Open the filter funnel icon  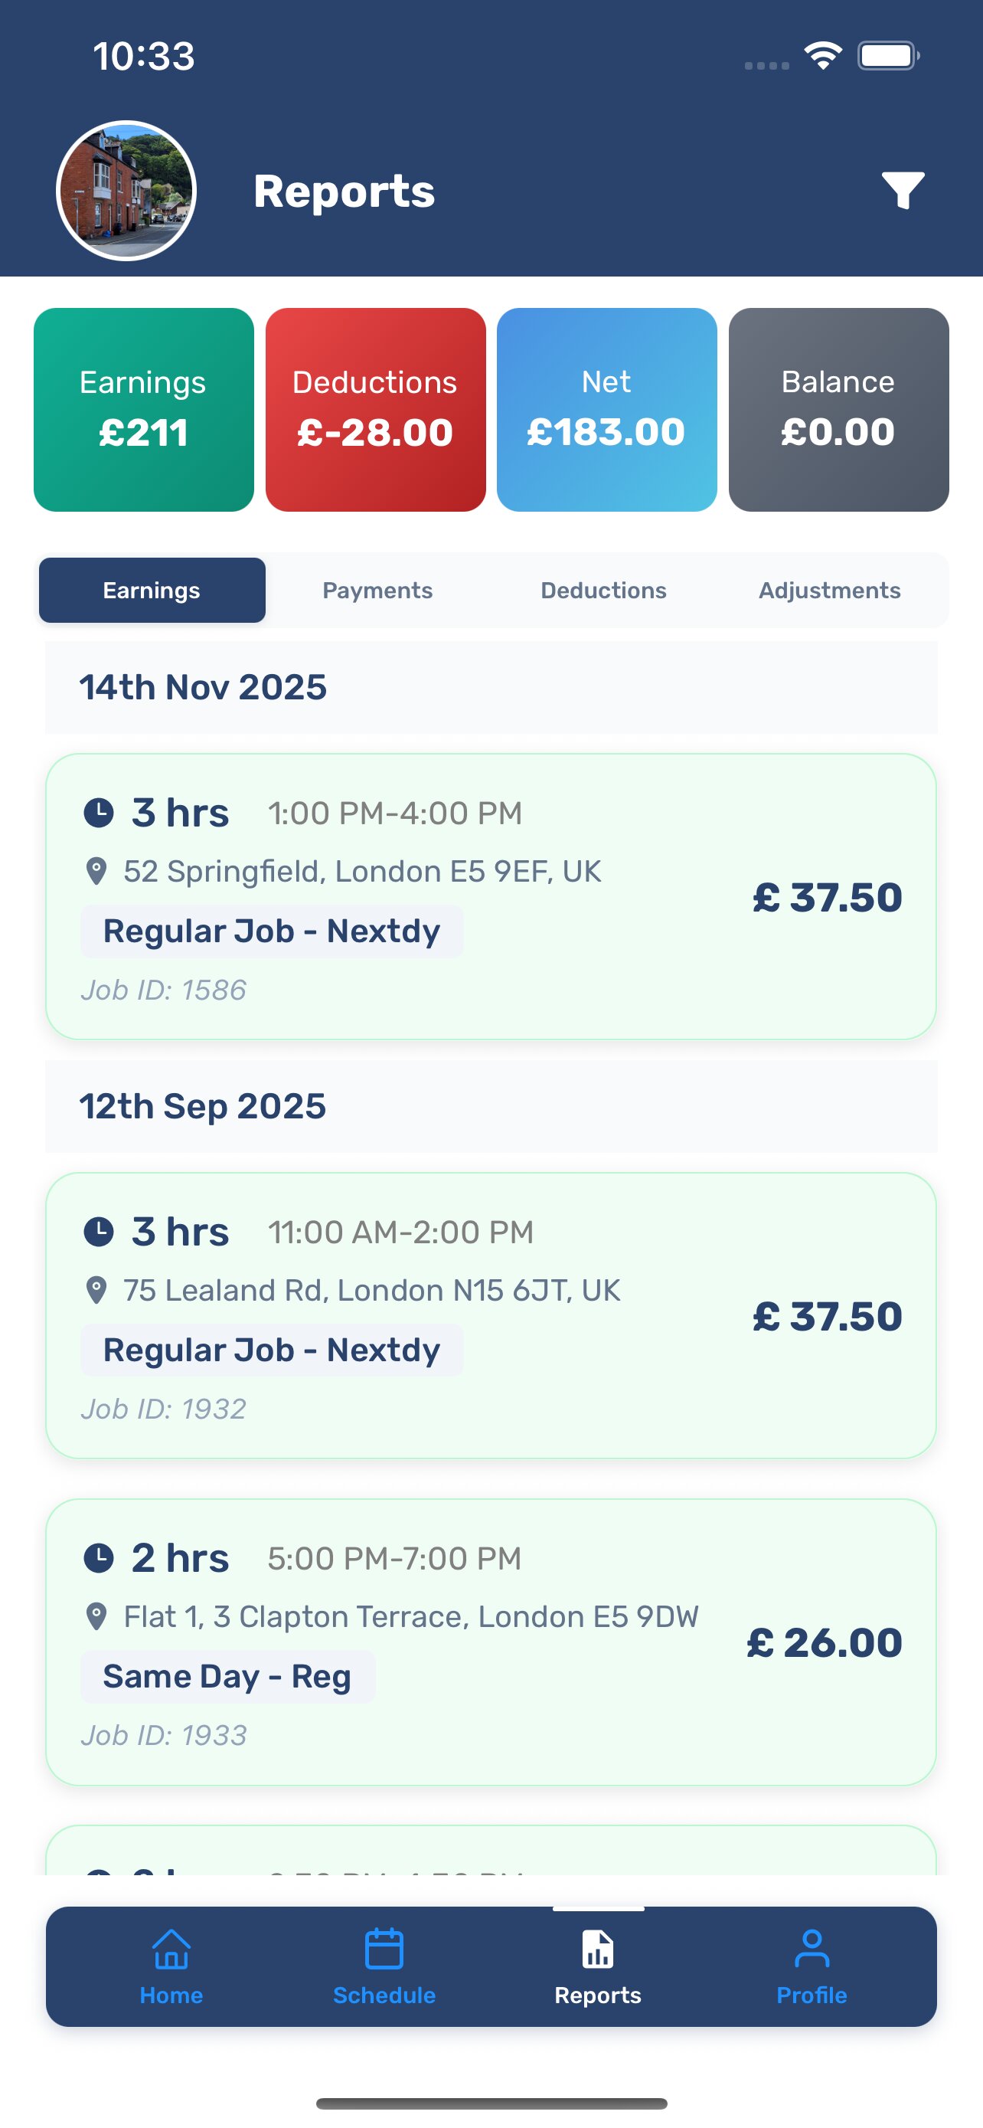(902, 191)
